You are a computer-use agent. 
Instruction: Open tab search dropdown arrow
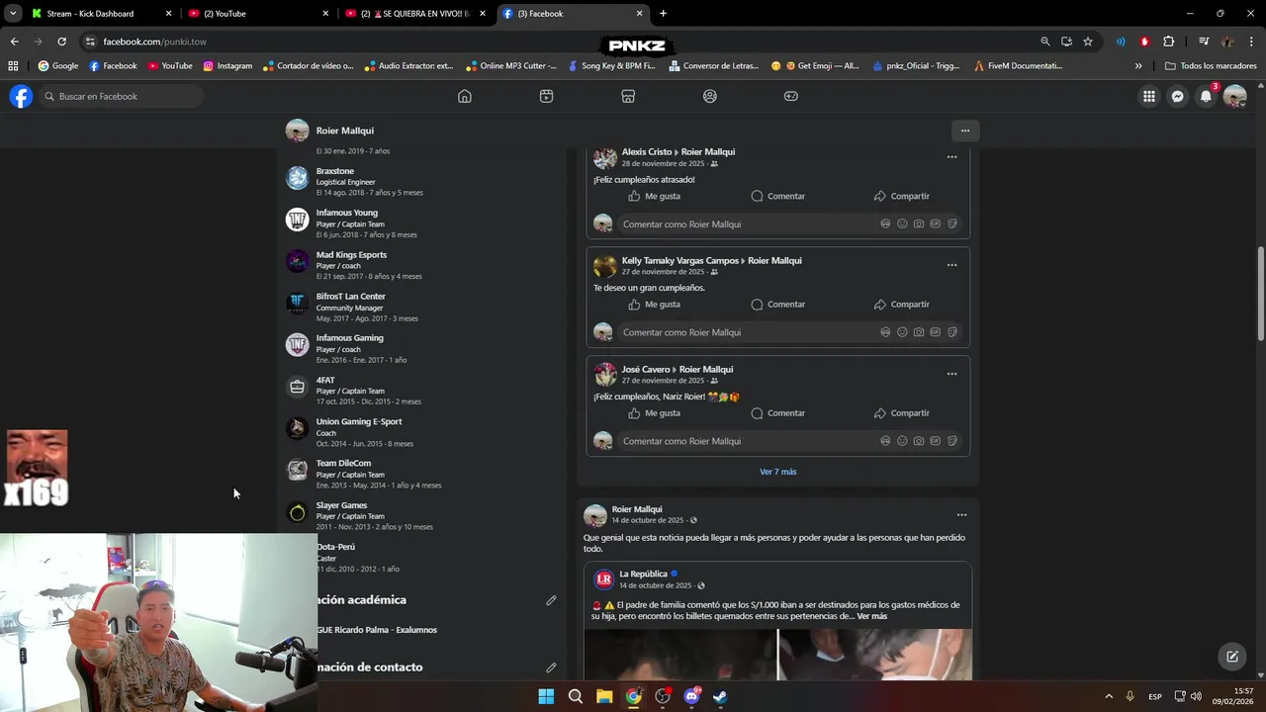click(x=13, y=14)
